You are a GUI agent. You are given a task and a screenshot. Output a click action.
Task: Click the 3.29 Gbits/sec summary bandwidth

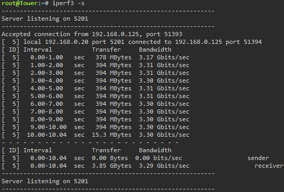(164, 166)
